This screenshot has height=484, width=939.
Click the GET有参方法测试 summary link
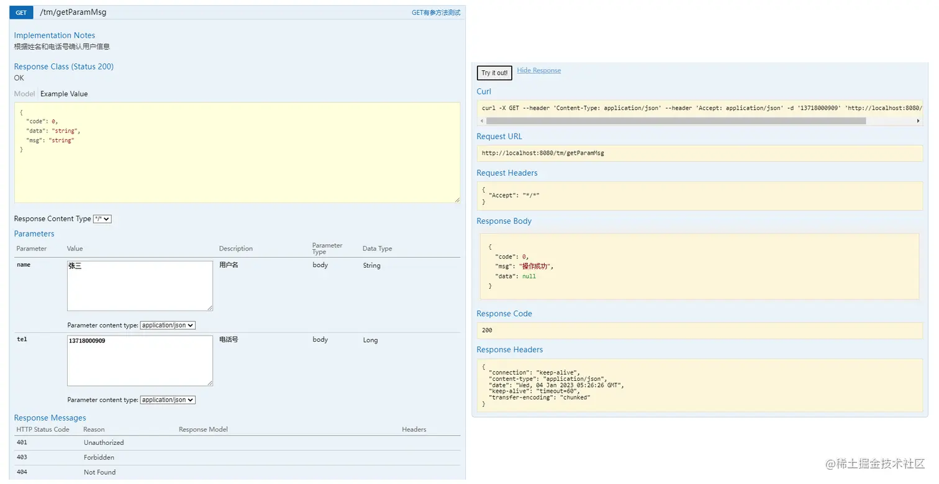[436, 12]
